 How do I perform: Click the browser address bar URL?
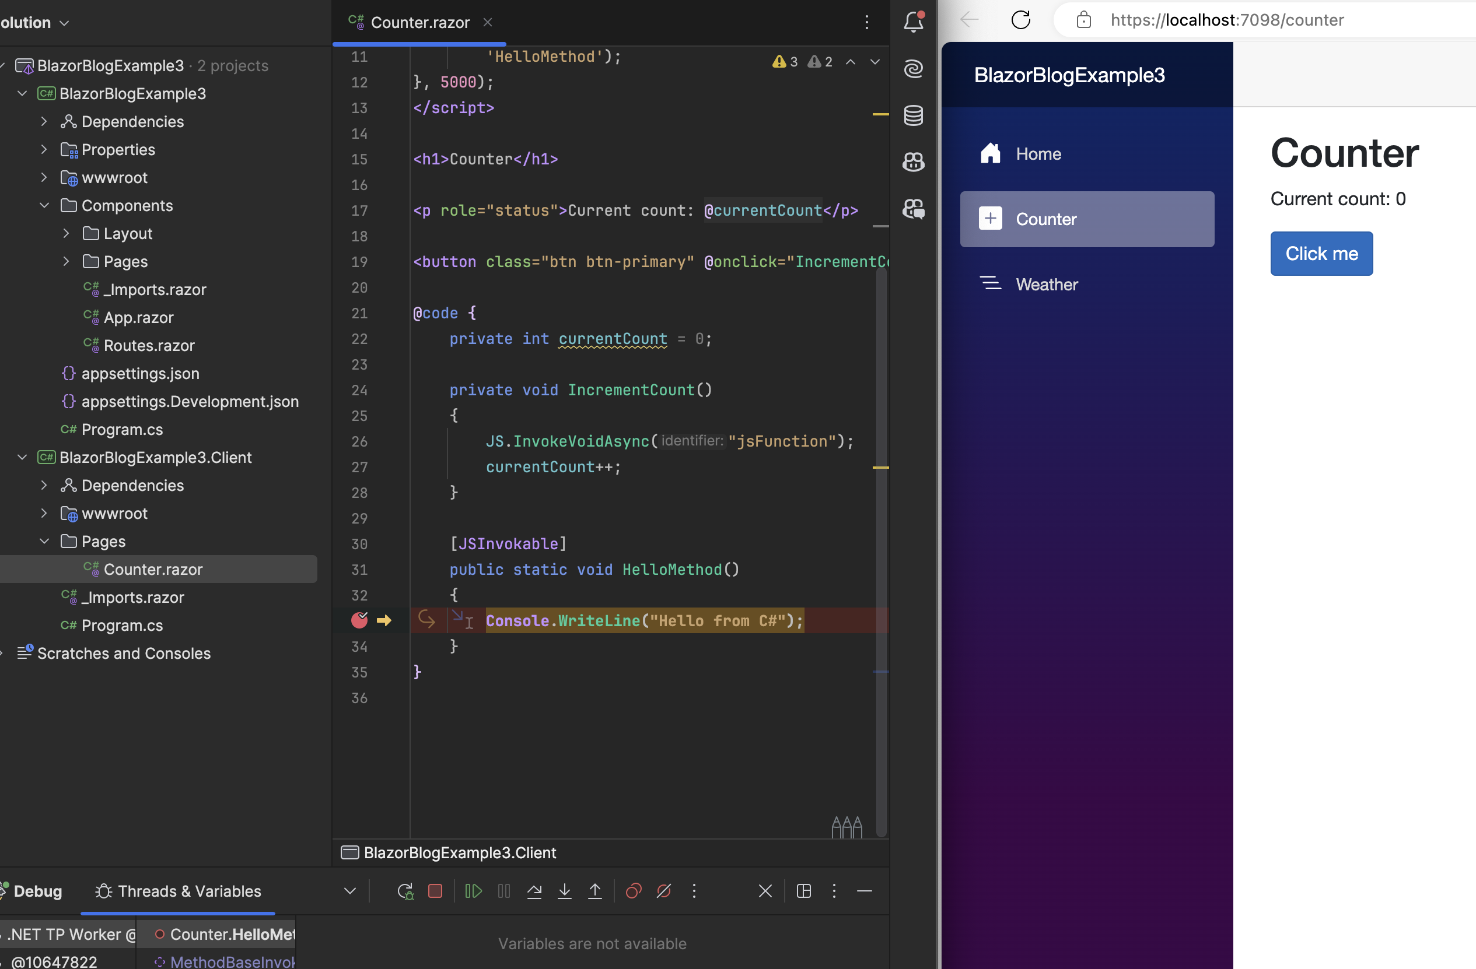[x=1227, y=20]
